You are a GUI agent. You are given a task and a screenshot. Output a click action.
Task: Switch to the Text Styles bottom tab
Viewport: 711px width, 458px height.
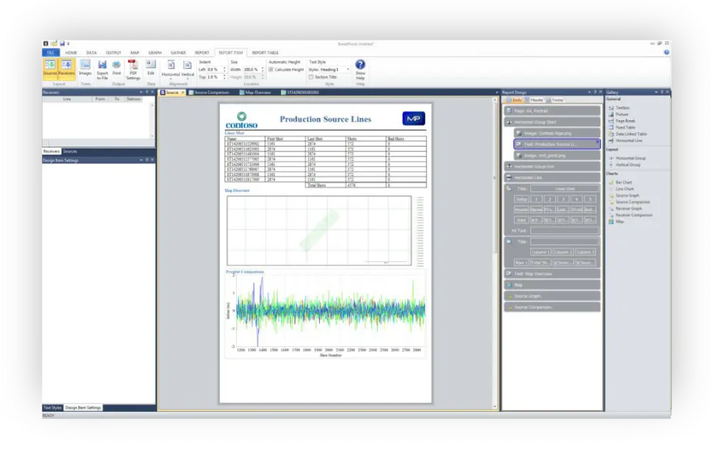(52, 408)
